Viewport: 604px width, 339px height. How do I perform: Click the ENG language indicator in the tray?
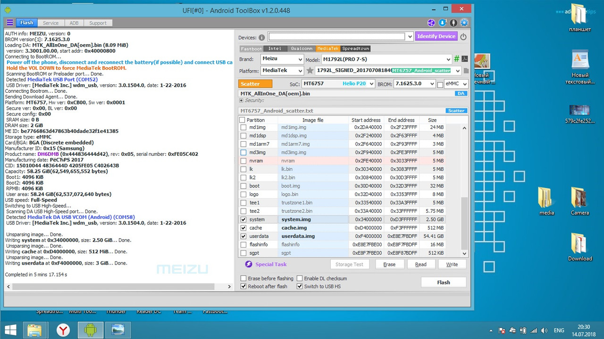(559, 330)
